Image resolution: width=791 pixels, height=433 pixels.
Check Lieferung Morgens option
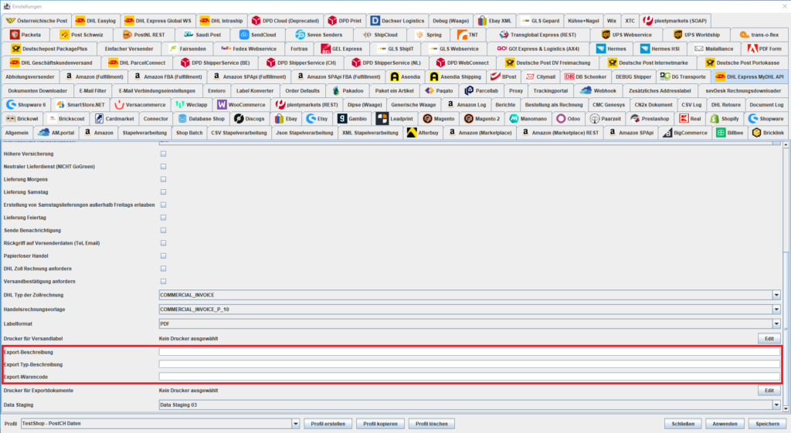(x=163, y=179)
